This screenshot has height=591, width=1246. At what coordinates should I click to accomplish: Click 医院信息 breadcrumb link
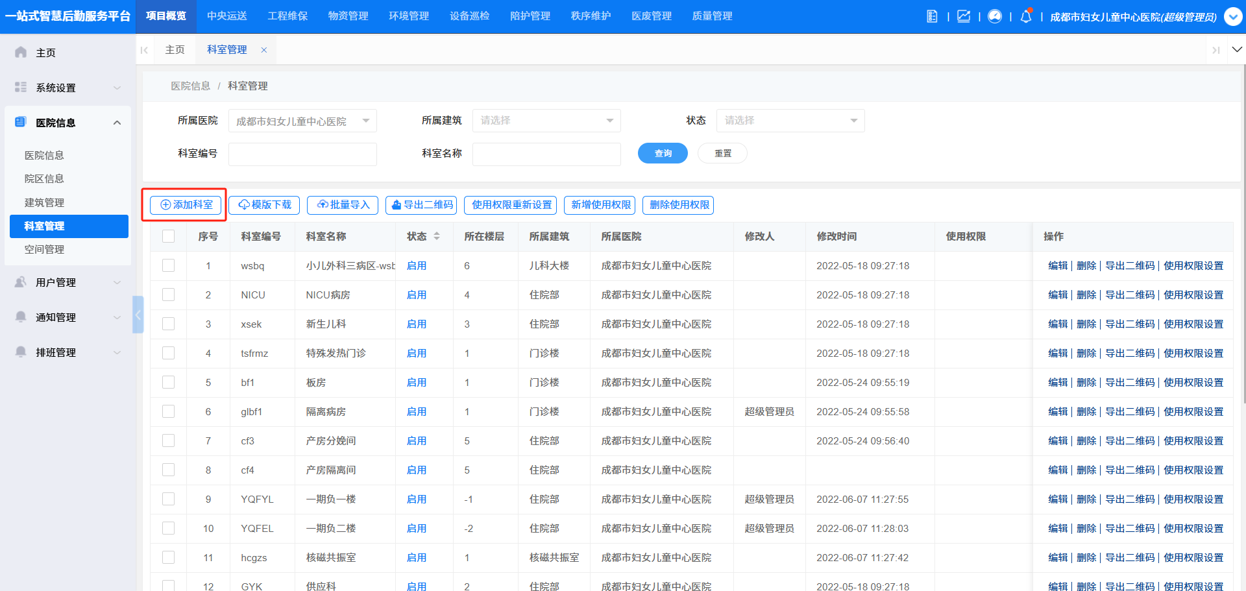(190, 86)
